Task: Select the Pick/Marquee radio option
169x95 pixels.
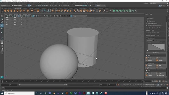Action: coord(146,18)
